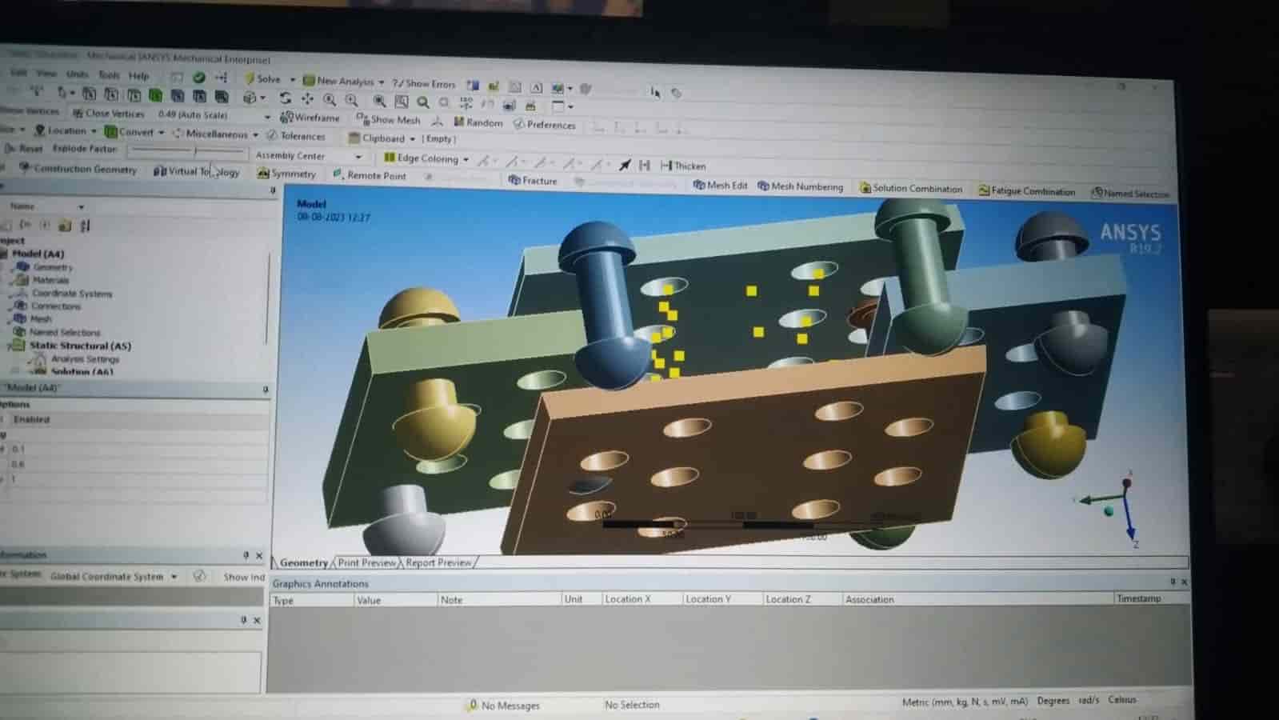The height and width of the screenshot is (720, 1279).
Task: Toggle Thicken edge display
Action: [683, 166]
